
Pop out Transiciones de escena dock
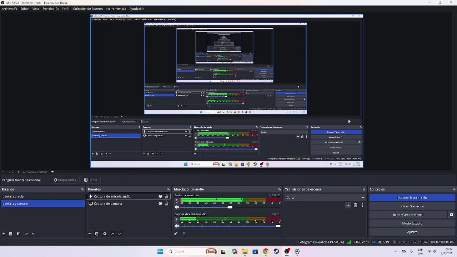[x=364, y=189]
